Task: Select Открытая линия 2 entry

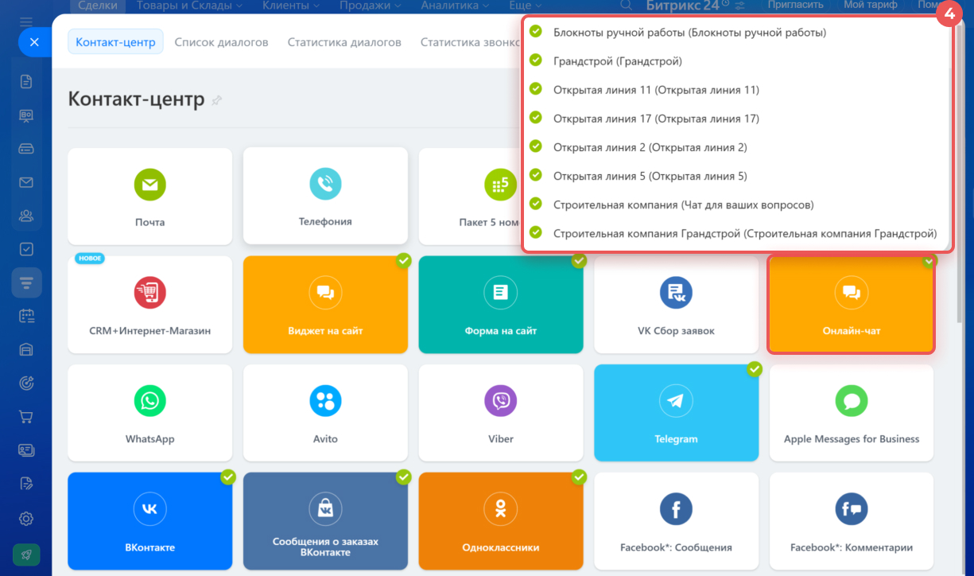Action: [650, 147]
